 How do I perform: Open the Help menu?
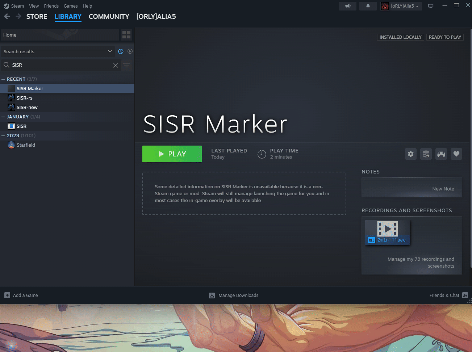[x=87, y=6]
